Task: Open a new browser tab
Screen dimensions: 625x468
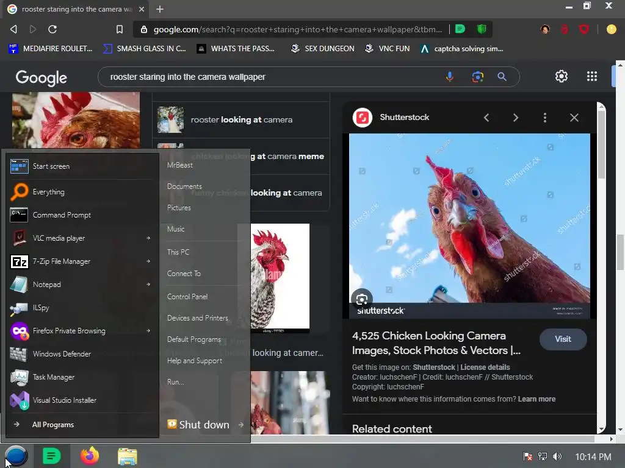Action: click(x=160, y=9)
